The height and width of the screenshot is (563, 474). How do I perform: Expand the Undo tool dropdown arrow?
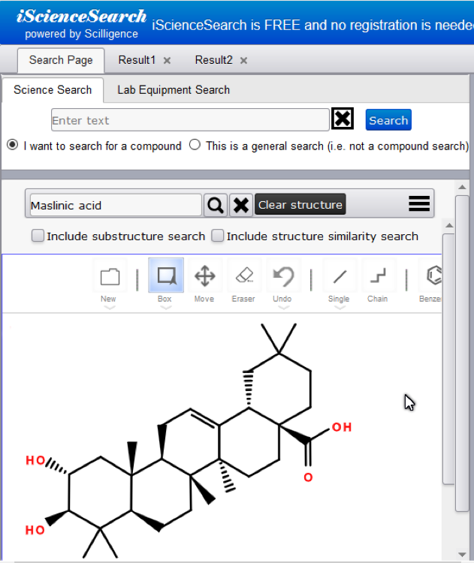pos(282,308)
